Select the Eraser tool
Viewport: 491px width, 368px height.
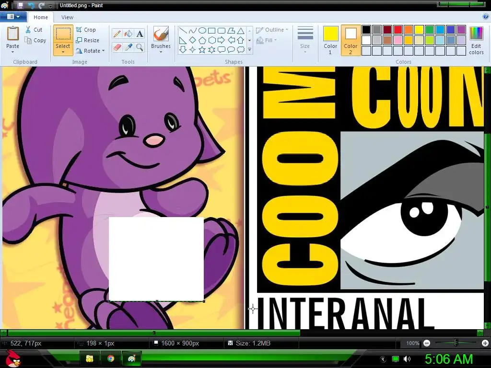(117, 47)
